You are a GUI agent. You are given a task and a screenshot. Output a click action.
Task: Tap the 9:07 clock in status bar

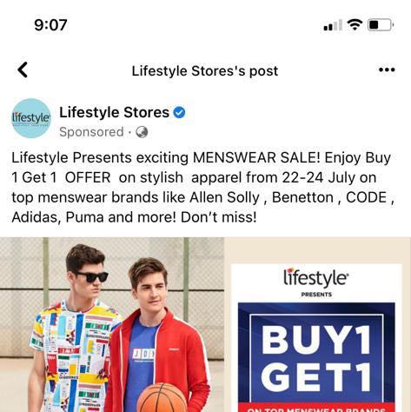pyautogui.click(x=50, y=25)
